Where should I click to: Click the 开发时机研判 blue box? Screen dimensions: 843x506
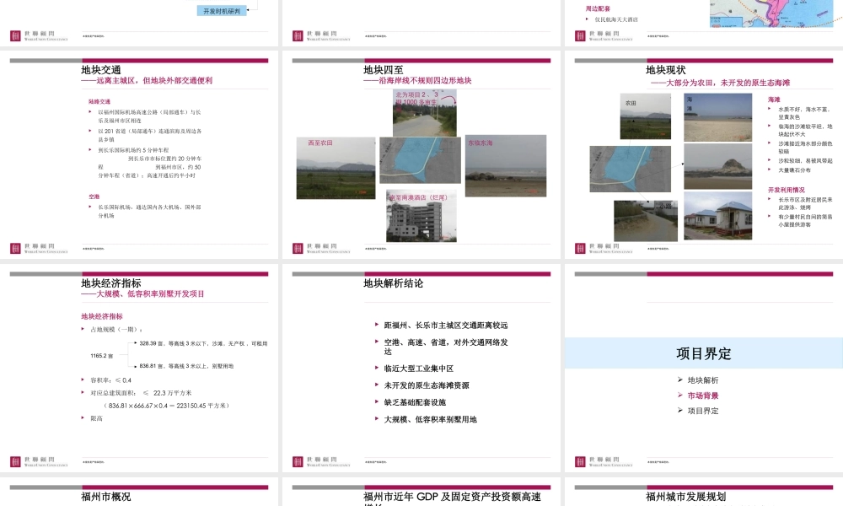(x=222, y=11)
